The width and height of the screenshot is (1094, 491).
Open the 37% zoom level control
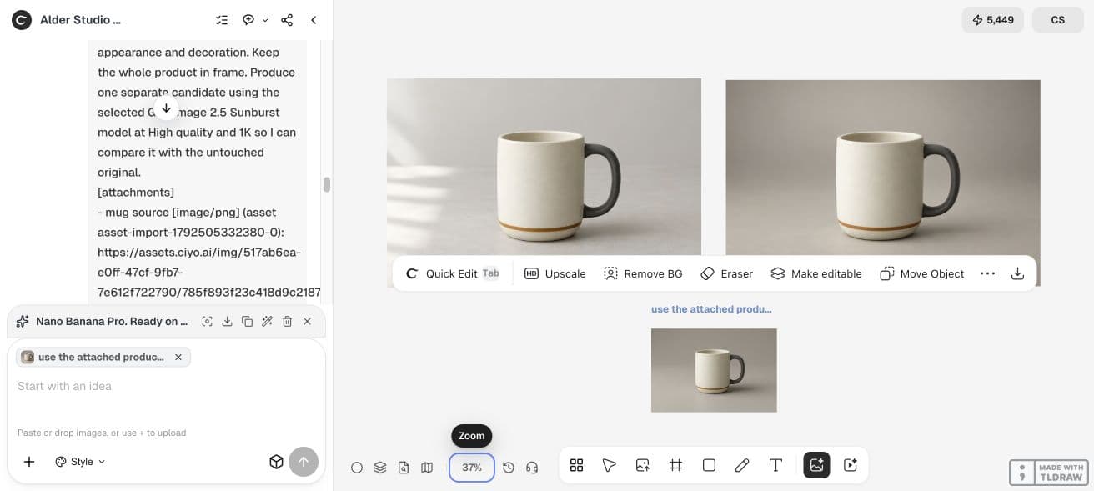[472, 468]
